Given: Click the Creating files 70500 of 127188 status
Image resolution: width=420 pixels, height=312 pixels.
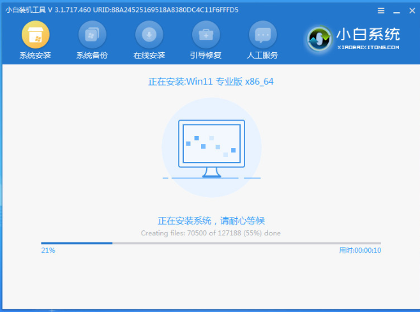Looking at the screenshot, I should 211,233.
